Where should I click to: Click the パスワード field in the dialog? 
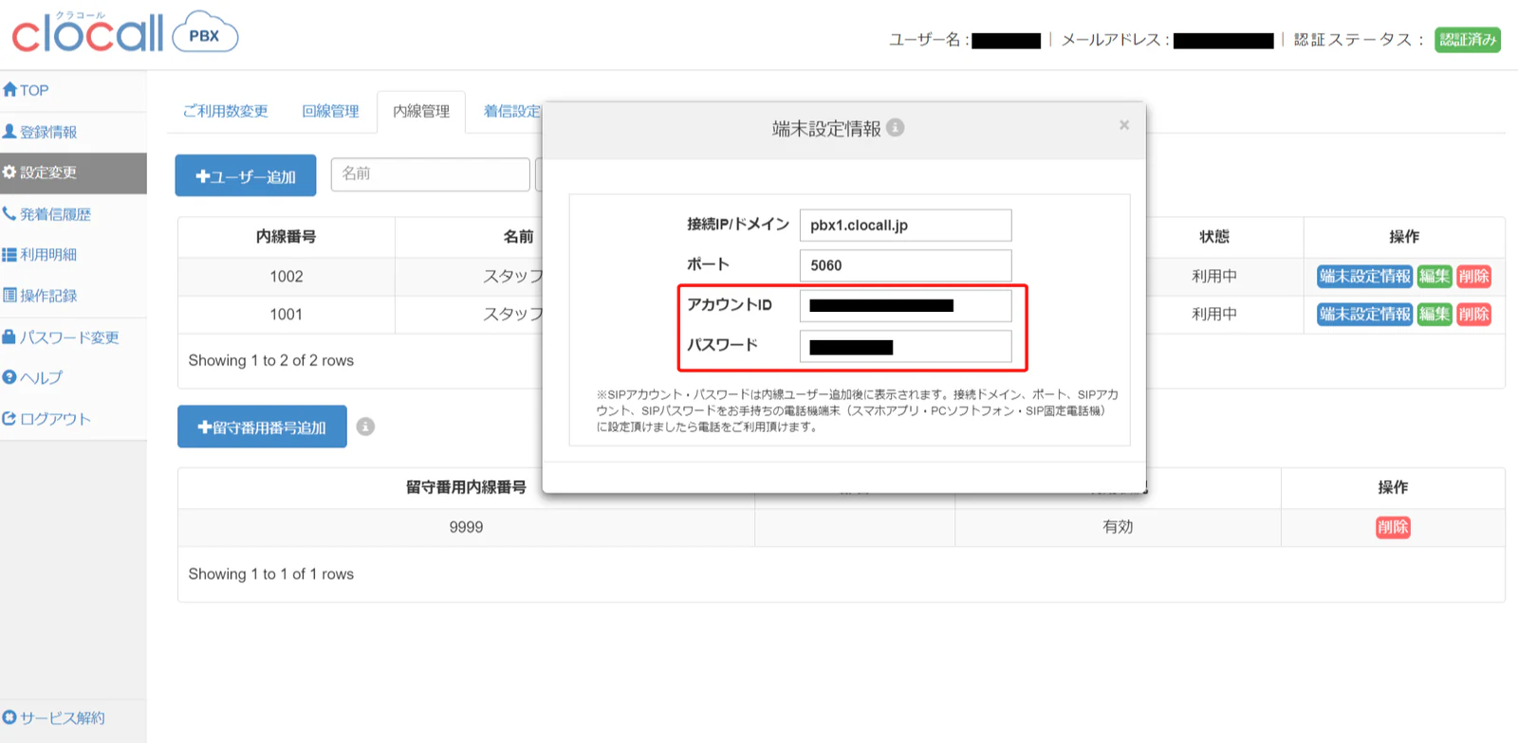pyautogui.click(x=905, y=346)
